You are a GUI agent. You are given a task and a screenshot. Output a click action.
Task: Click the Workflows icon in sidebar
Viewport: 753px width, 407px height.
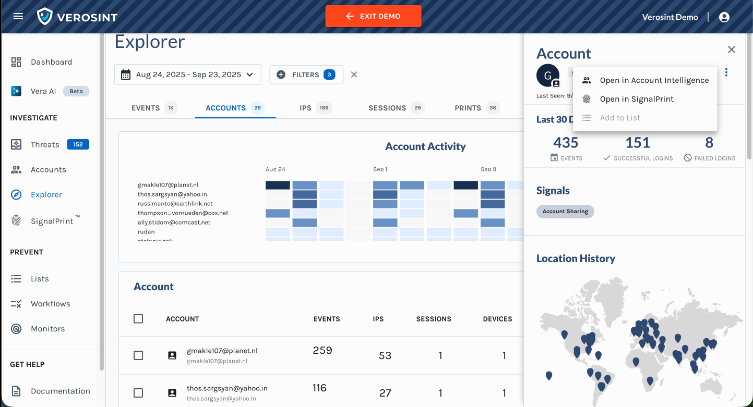[x=16, y=304]
